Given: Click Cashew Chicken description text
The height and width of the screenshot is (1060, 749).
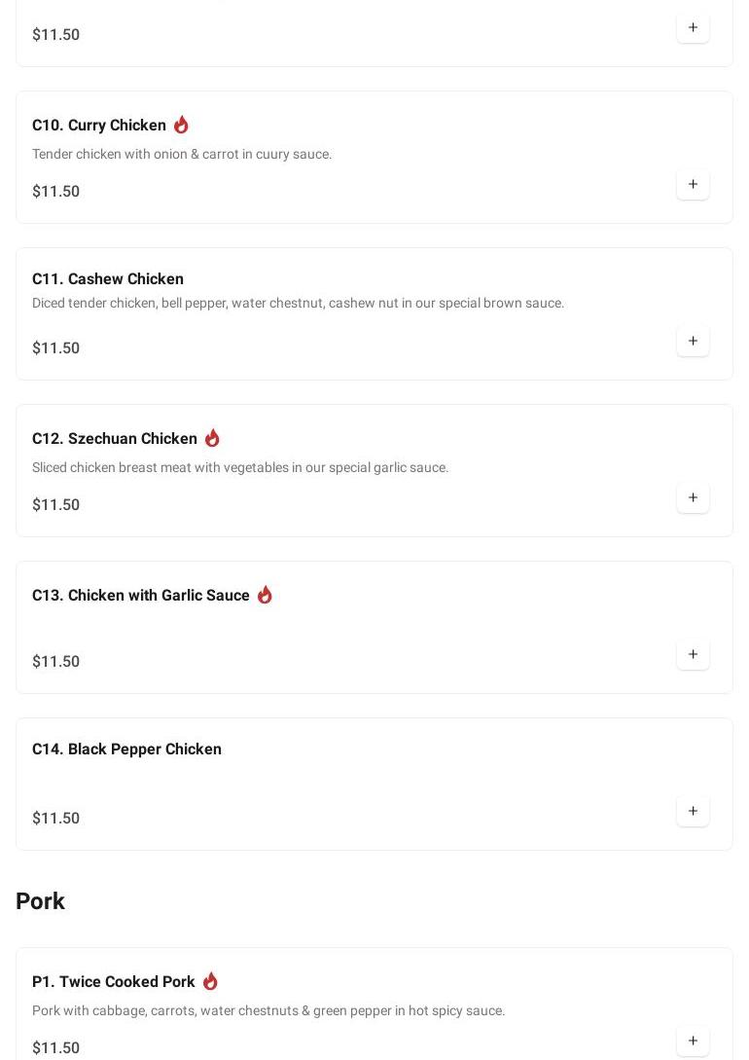Looking at the screenshot, I should (x=298, y=304).
